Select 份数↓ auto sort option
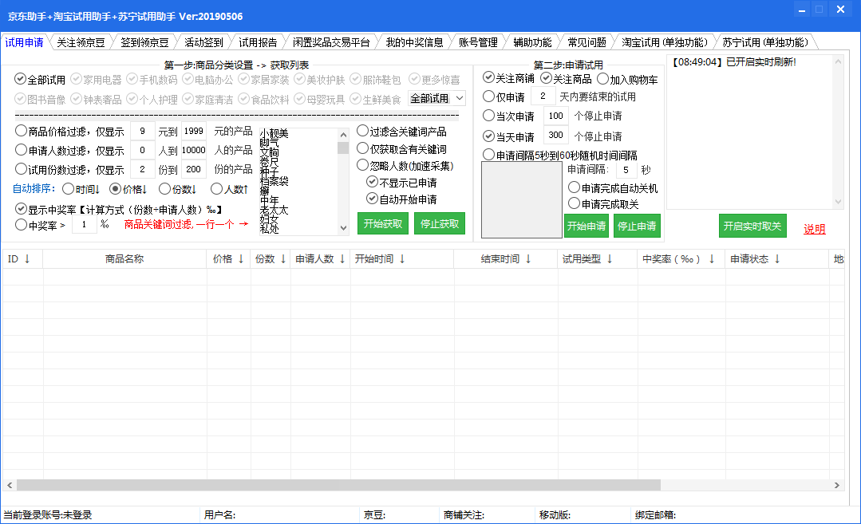This screenshot has height=524, width=861. pos(178,189)
